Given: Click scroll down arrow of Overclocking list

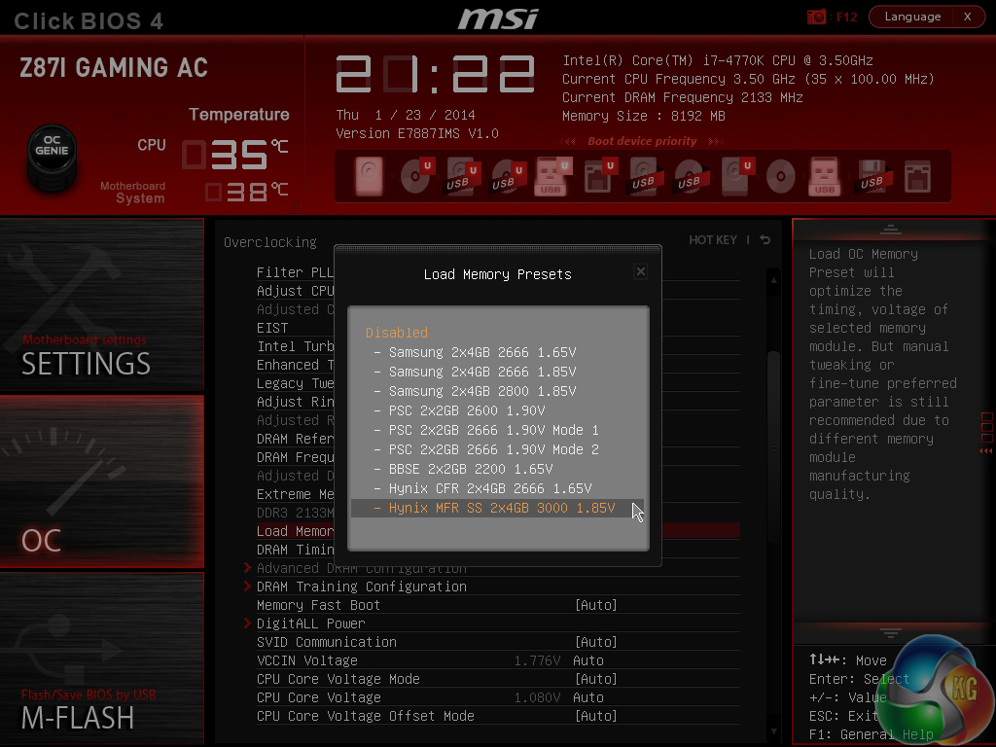Looking at the screenshot, I should point(773,731).
